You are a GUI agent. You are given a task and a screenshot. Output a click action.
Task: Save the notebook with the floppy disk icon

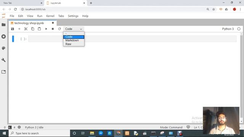point(13,29)
